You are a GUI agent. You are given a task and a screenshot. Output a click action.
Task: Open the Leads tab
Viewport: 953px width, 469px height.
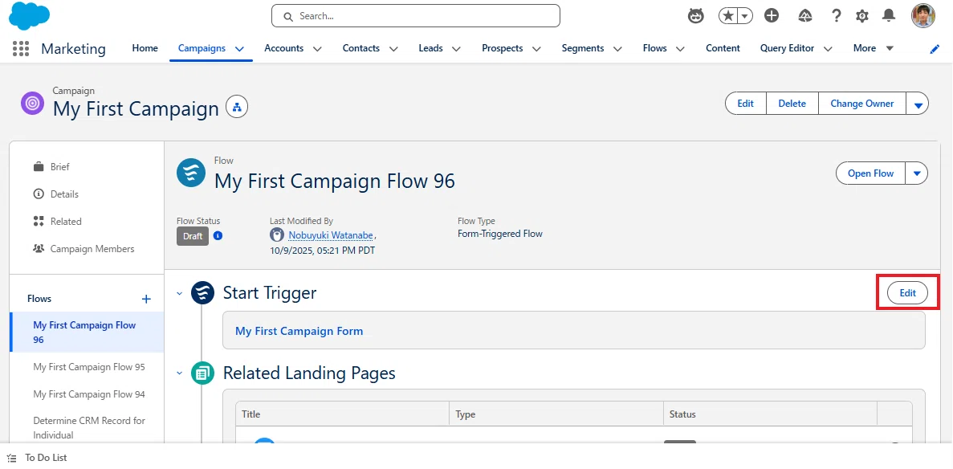430,48
